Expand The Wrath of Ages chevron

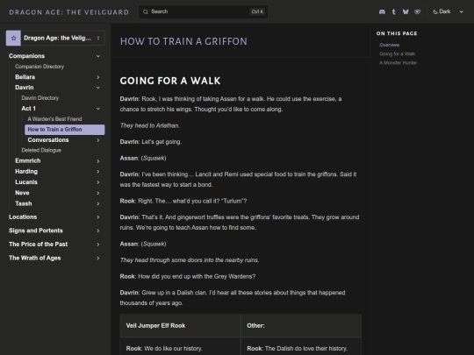pyautogui.click(x=98, y=258)
